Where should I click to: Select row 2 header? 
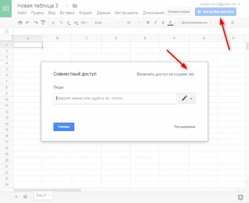(x=7, y=51)
